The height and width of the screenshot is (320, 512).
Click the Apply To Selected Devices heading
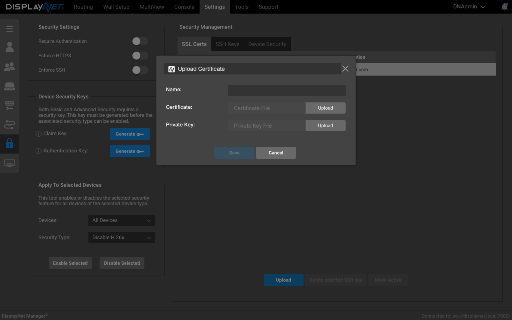70,185
